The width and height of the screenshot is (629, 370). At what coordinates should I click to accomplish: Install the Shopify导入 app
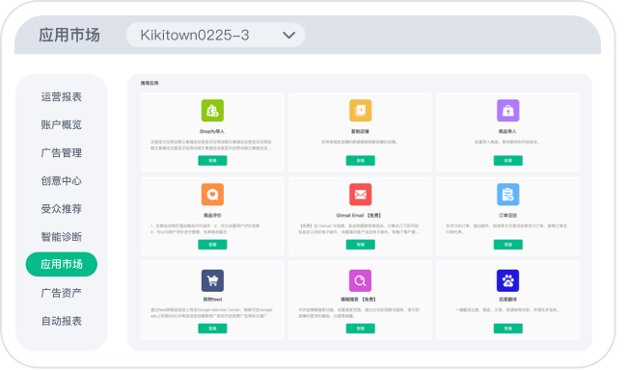(212, 160)
